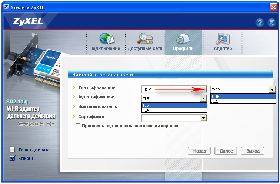
Task: Click the globe Подключение icon
Action: click(107, 38)
